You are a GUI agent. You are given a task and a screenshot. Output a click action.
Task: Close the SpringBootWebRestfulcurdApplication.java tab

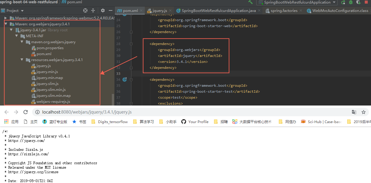tap(259, 10)
